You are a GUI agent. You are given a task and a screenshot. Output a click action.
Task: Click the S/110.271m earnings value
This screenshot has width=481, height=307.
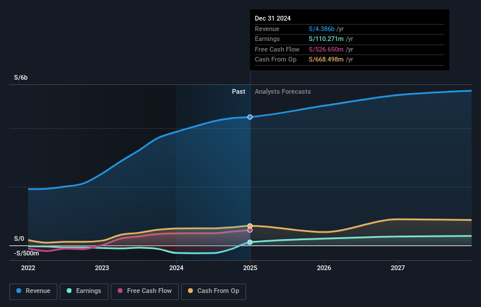click(x=326, y=39)
